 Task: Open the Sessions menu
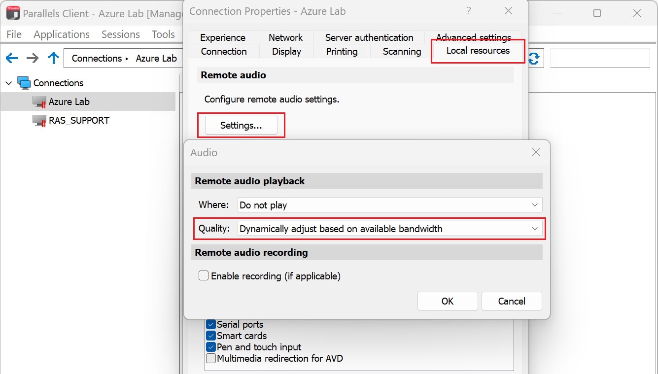121,34
